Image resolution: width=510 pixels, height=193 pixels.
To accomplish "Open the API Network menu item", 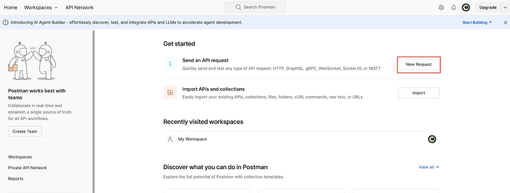I will pyautogui.click(x=80, y=8).
